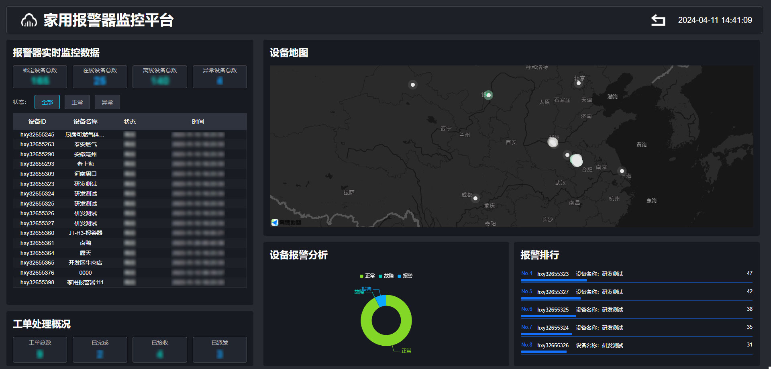Viewport: 771px width, 369px height.
Task: Select the 全部 status filter
Action: pyautogui.click(x=47, y=102)
